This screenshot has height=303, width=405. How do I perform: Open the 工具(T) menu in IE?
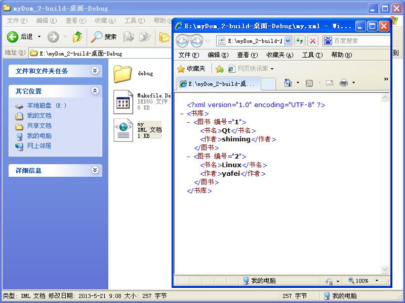click(x=311, y=55)
